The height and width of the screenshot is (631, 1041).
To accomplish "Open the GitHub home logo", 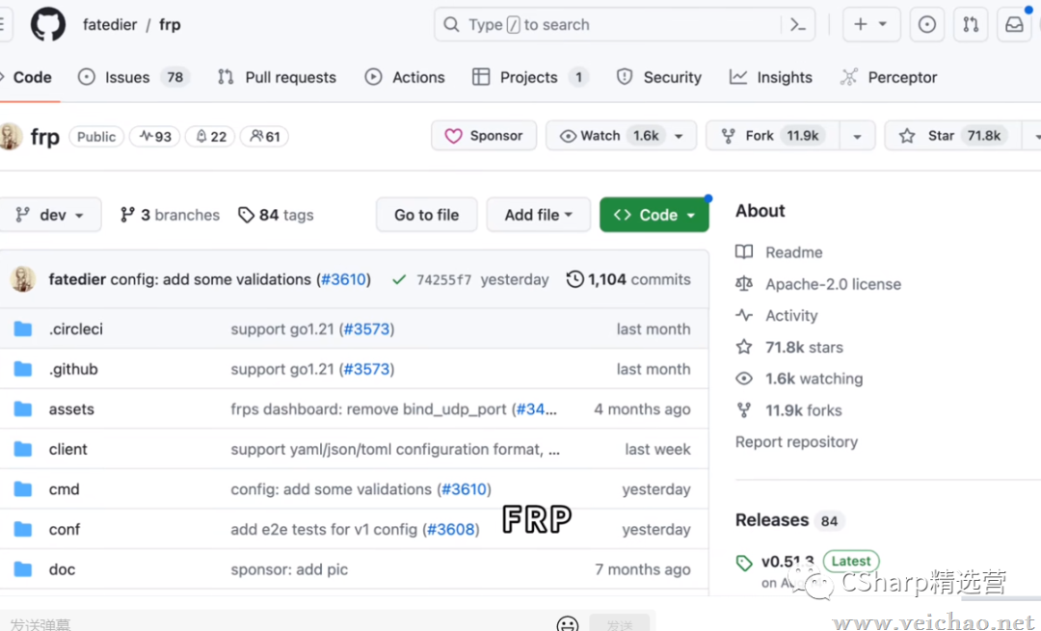I will 48,24.
